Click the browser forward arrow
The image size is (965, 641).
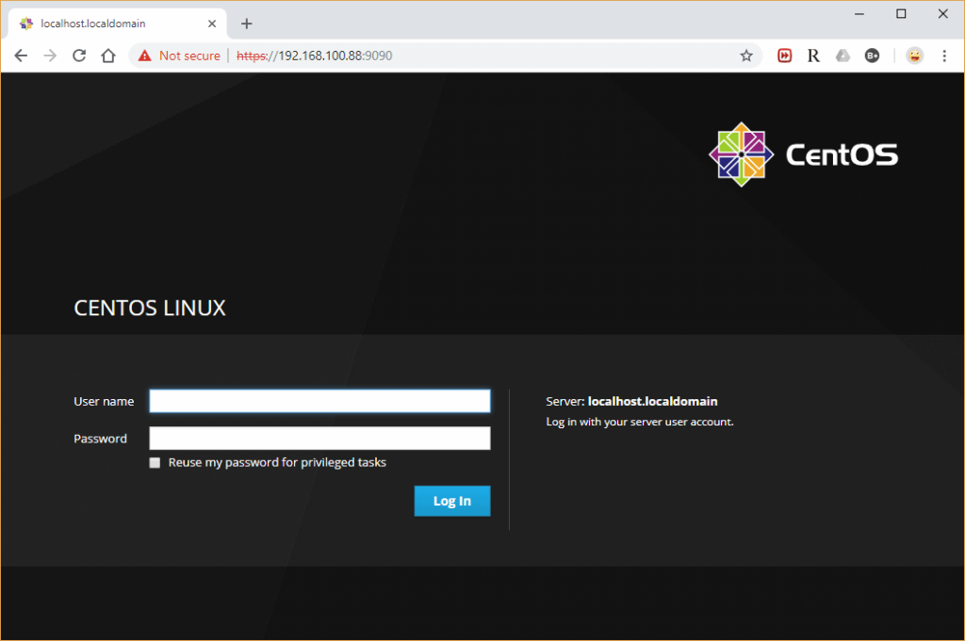tap(50, 56)
